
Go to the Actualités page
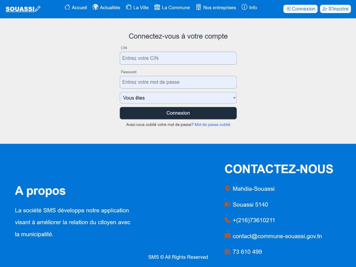[110, 8]
